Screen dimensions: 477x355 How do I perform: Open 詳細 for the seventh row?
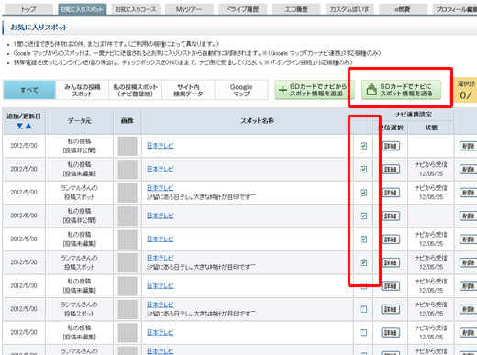click(391, 286)
